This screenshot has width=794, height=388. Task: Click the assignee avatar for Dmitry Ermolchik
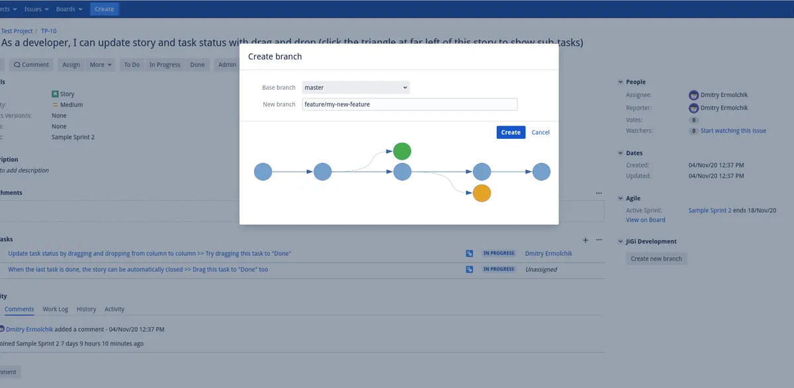[693, 95]
